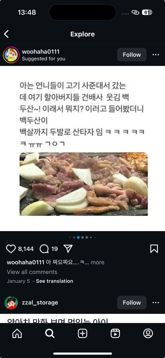Open woohaha0111 profile avatar with story ring

click(11, 55)
